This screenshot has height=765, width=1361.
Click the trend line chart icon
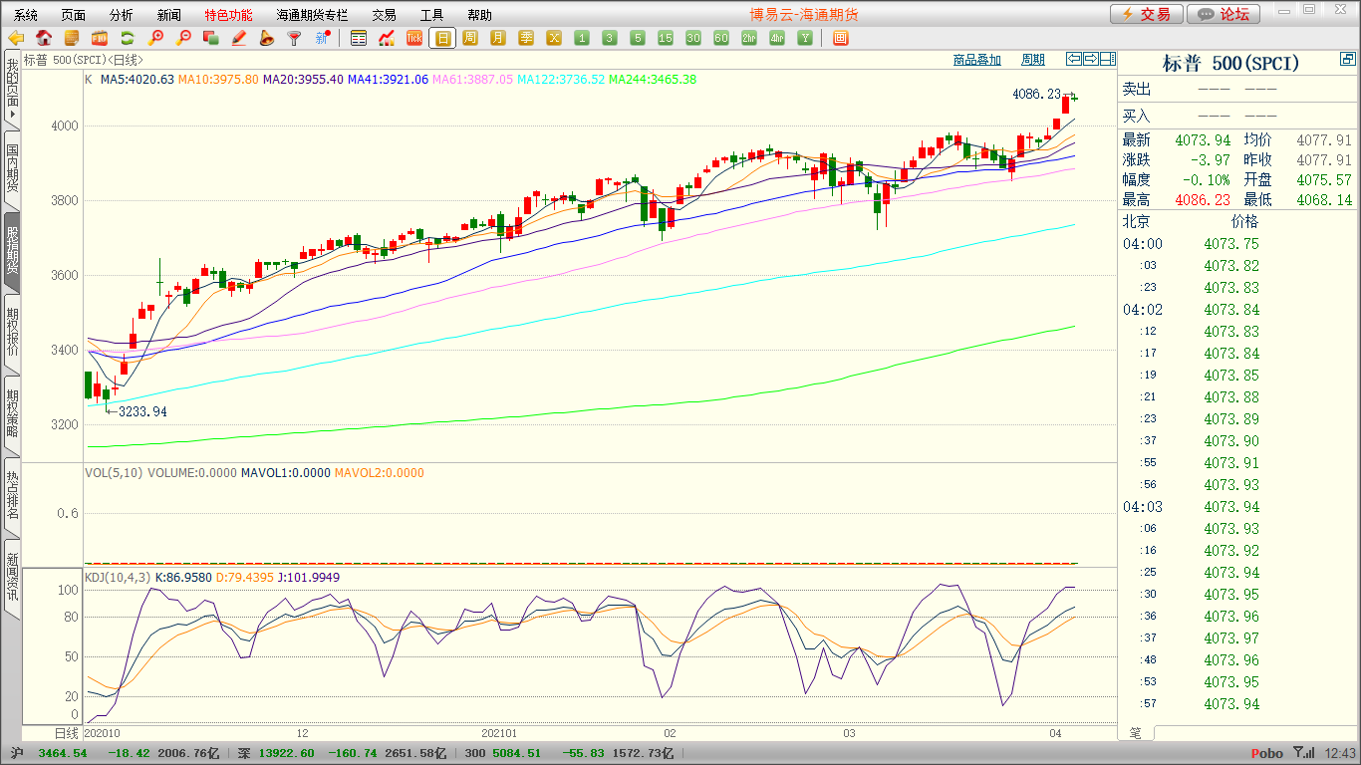coord(387,39)
